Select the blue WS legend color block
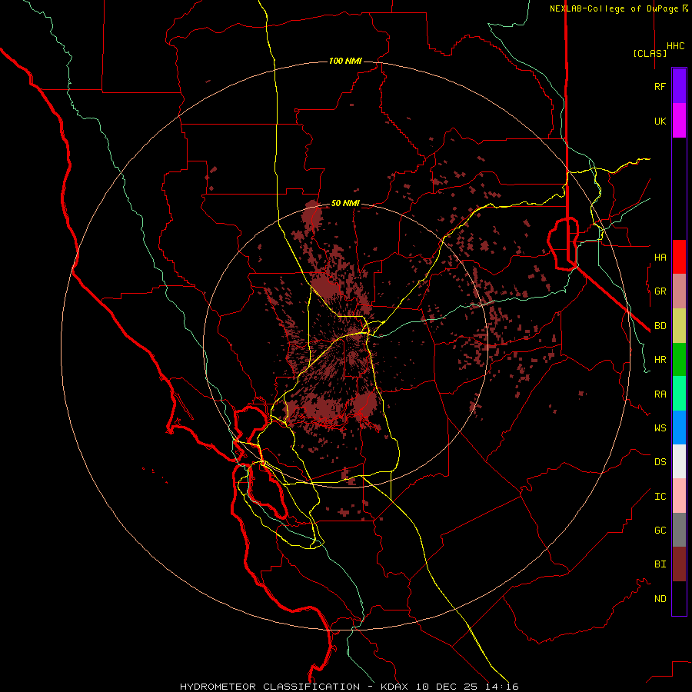The image size is (692, 692). click(x=679, y=428)
